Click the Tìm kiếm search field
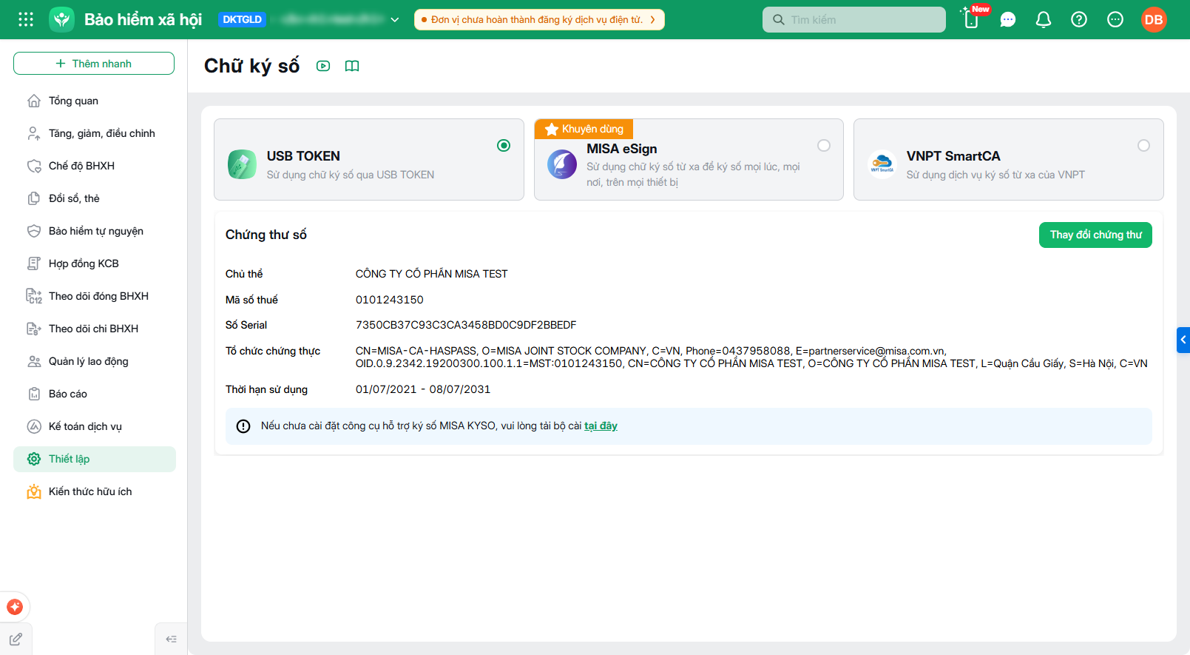The image size is (1190, 655). pyautogui.click(x=854, y=20)
